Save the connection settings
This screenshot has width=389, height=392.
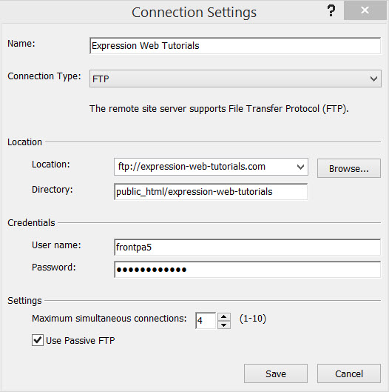click(x=276, y=373)
